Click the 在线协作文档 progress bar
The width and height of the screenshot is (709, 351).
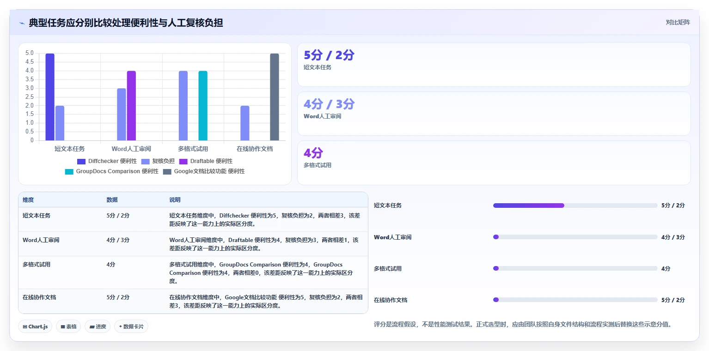tap(575, 300)
